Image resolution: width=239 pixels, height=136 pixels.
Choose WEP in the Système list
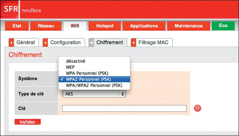click(x=94, y=67)
